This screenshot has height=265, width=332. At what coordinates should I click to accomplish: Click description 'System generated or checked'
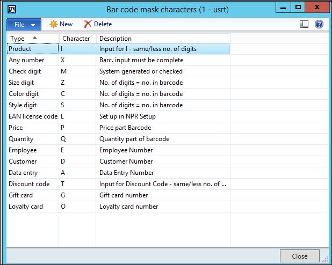pyautogui.click(x=141, y=71)
